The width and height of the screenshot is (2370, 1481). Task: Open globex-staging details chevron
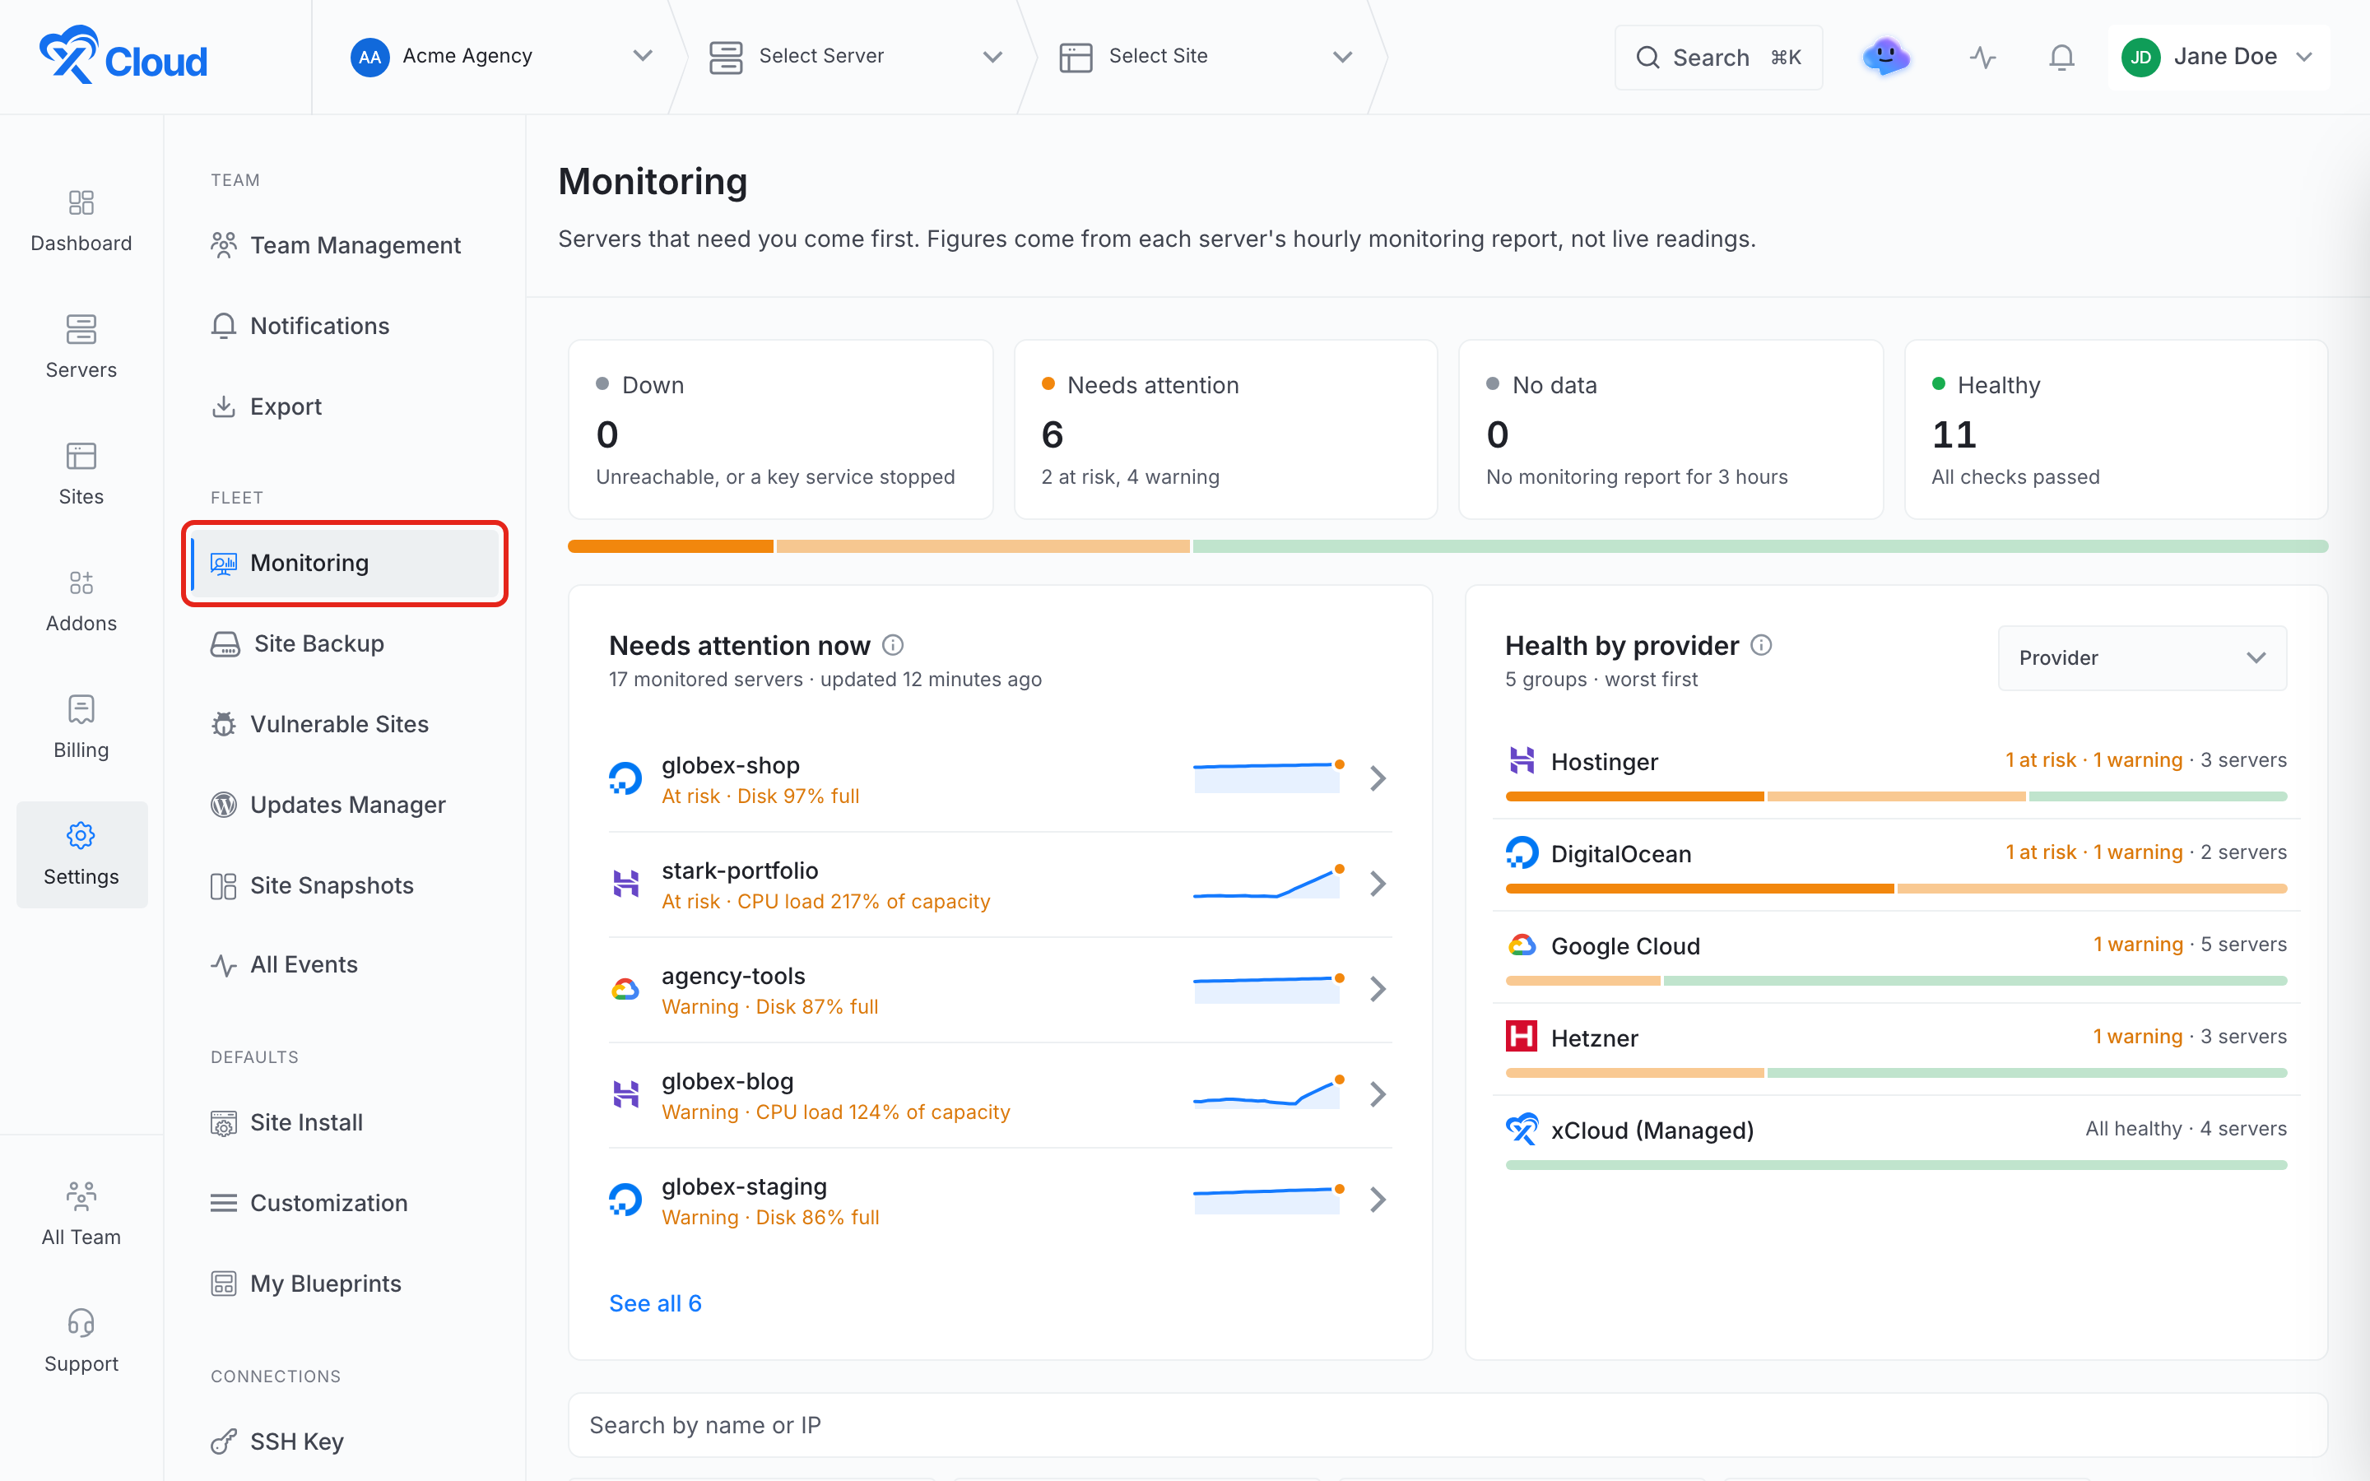tap(1378, 1199)
